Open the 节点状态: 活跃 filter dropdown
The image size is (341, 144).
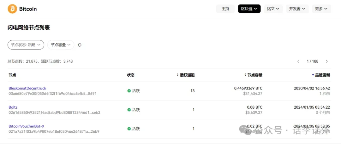pos(26,45)
